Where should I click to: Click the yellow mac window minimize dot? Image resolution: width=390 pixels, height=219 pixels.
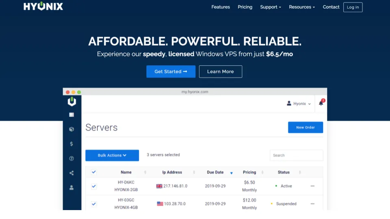74,92
